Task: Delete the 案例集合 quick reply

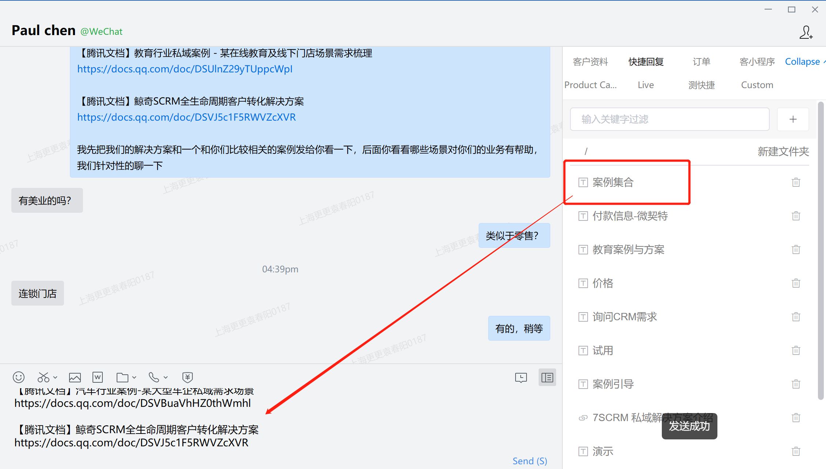Action: click(796, 182)
